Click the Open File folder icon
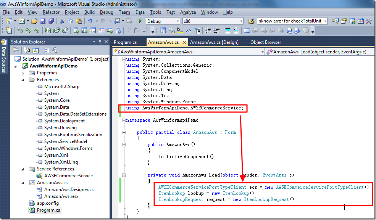 coord(34,21)
